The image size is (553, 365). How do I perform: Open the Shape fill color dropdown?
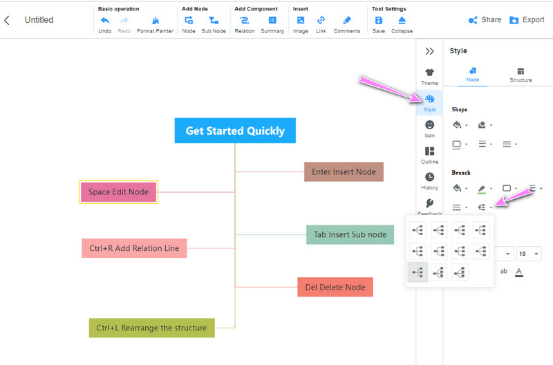tap(459, 125)
